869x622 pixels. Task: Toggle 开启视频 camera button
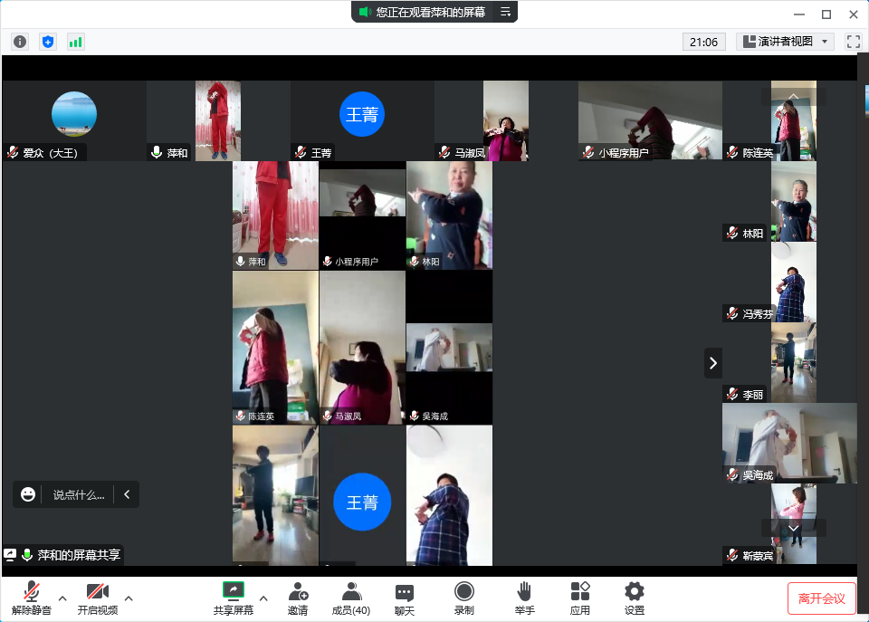97,598
